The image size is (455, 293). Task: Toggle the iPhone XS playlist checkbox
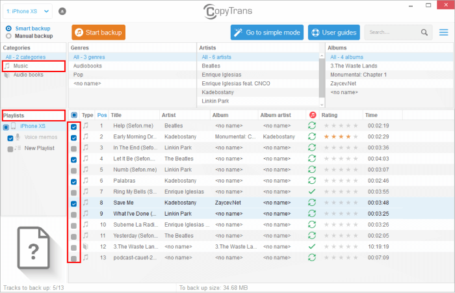click(6, 127)
